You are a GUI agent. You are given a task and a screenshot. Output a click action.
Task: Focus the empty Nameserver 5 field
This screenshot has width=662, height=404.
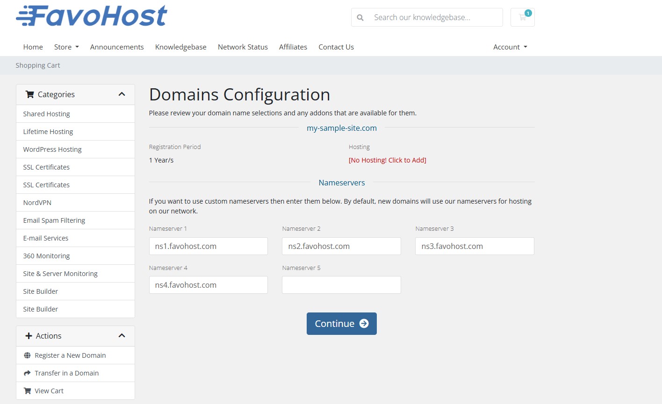[x=341, y=285]
